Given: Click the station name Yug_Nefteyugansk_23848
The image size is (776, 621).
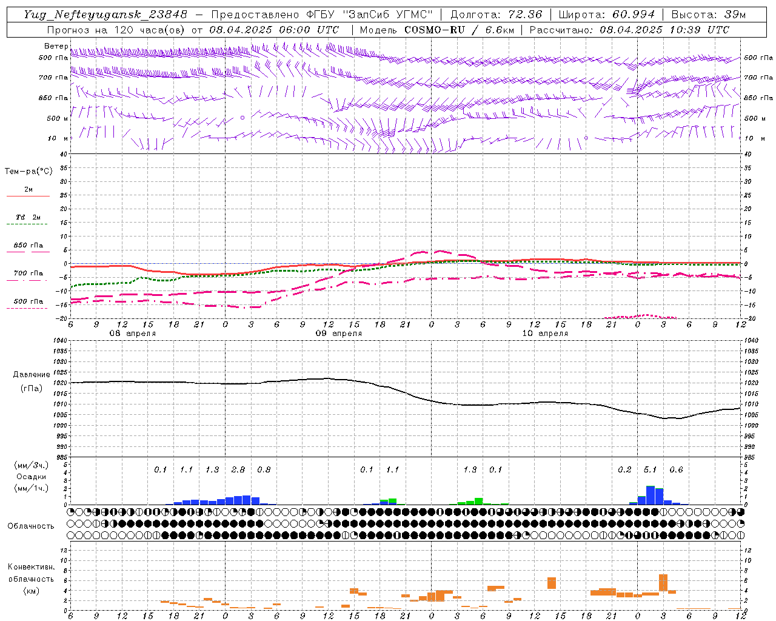Looking at the screenshot, I should (105, 15).
